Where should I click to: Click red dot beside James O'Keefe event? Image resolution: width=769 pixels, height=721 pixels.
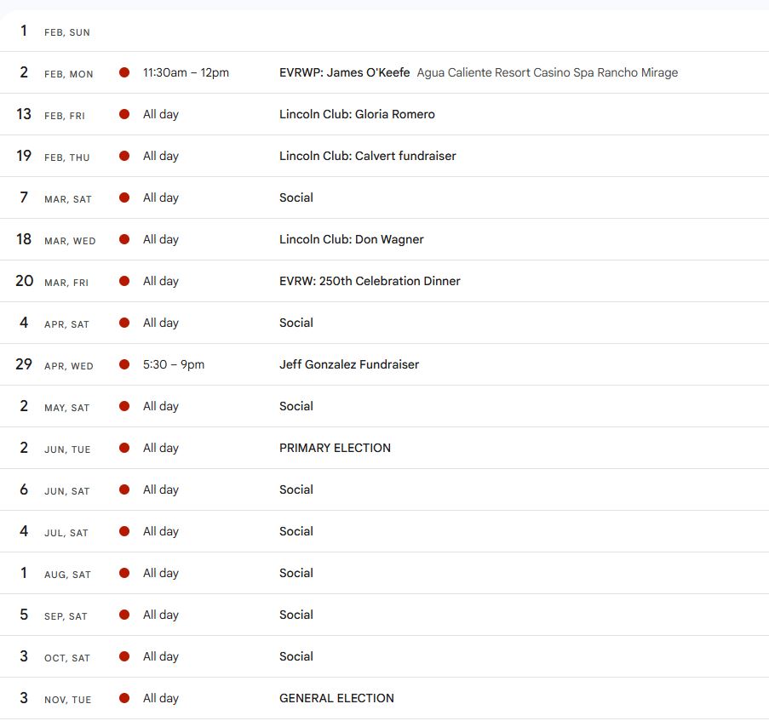[x=124, y=73]
